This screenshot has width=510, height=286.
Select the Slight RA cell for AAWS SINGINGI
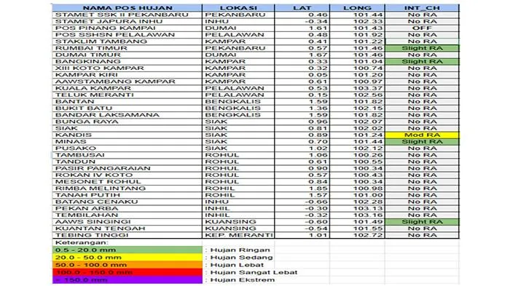[x=422, y=222]
